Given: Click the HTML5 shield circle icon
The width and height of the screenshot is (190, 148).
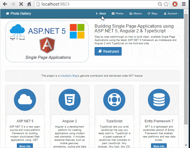Looking at the screenshot, I should pos(70,100).
